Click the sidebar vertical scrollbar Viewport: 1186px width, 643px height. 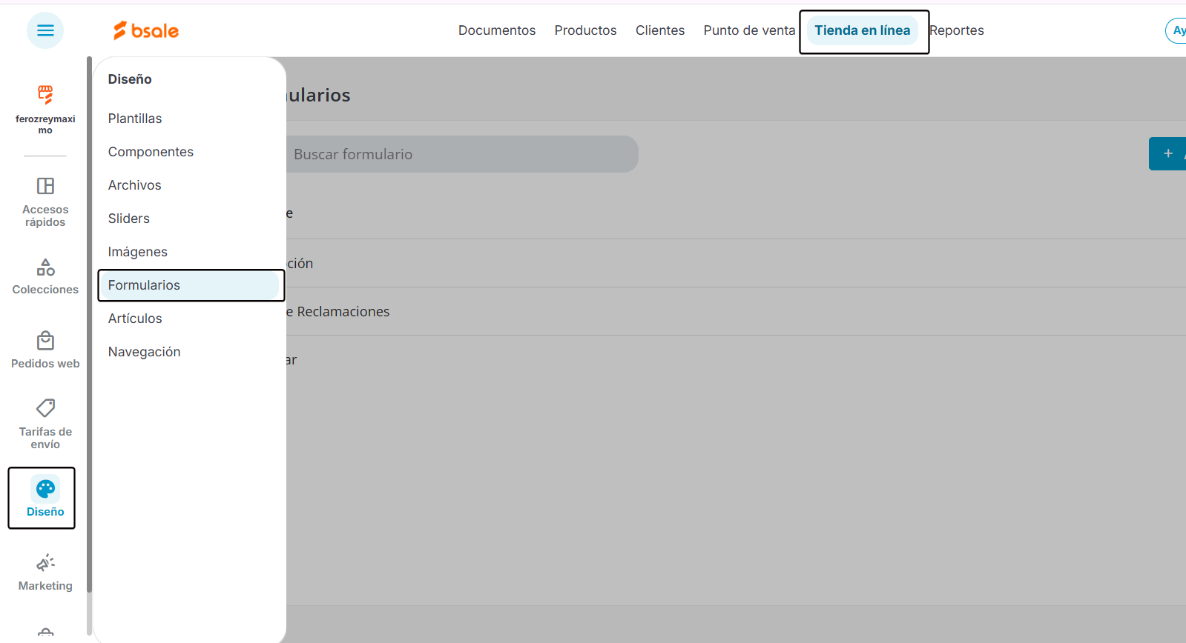click(x=89, y=324)
